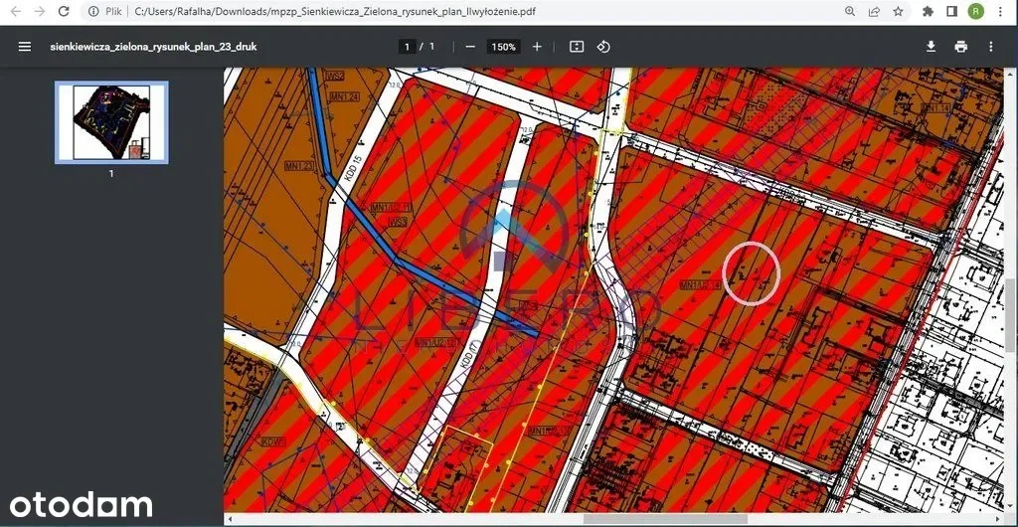This screenshot has width=1018, height=527.
Task: Open the PDF viewer more actions menu
Action: 990,47
